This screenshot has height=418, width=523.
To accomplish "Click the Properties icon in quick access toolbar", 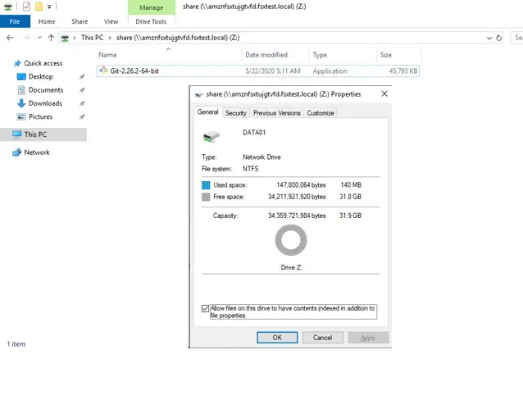I will [x=27, y=7].
